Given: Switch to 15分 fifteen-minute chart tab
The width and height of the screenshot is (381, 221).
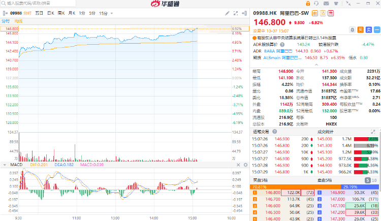Looking at the screenshot, I should click(103, 13).
